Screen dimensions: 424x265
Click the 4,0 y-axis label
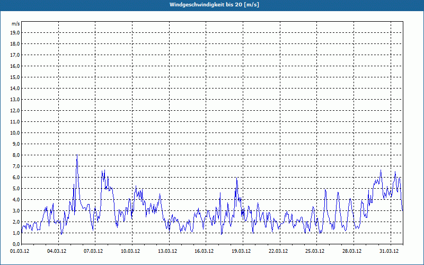coord(16,200)
